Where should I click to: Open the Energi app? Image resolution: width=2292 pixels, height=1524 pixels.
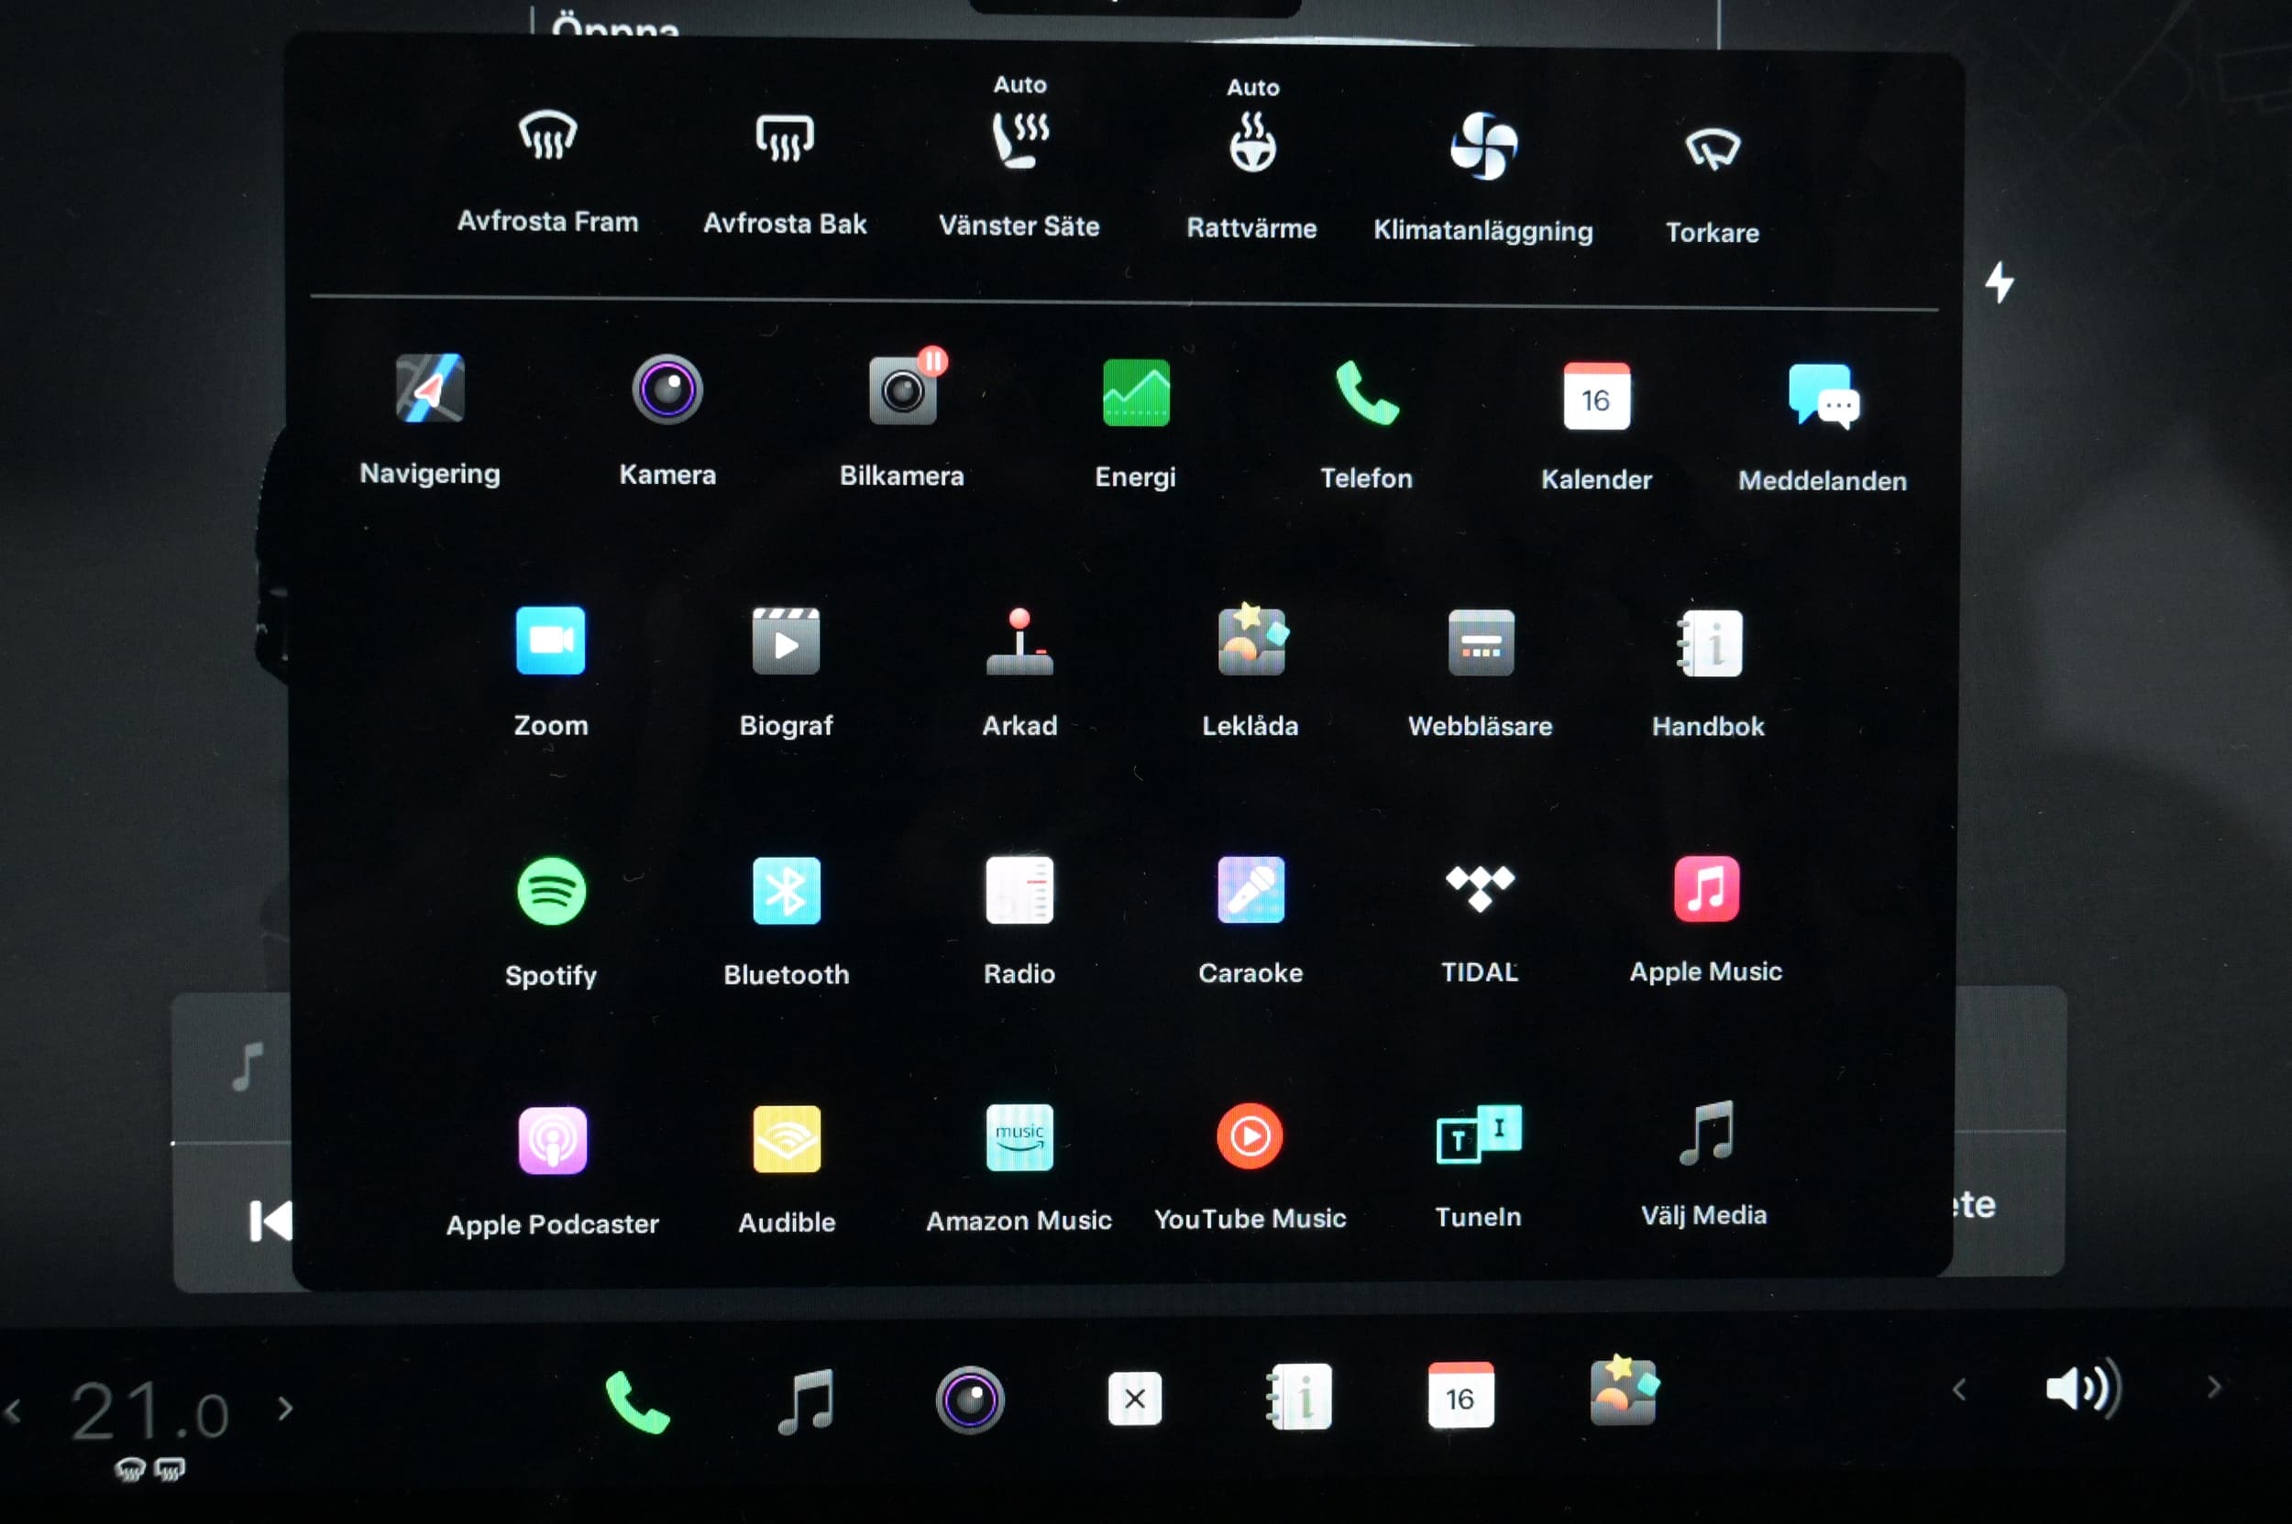coord(1136,392)
